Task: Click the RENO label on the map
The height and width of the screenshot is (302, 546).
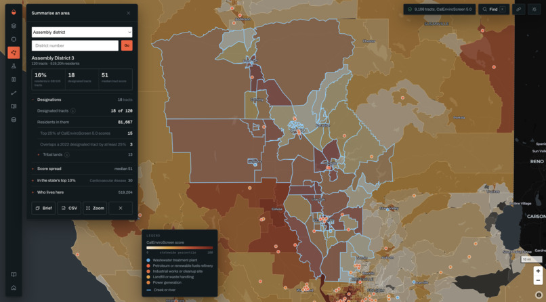Action: pyautogui.click(x=537, y=161)
